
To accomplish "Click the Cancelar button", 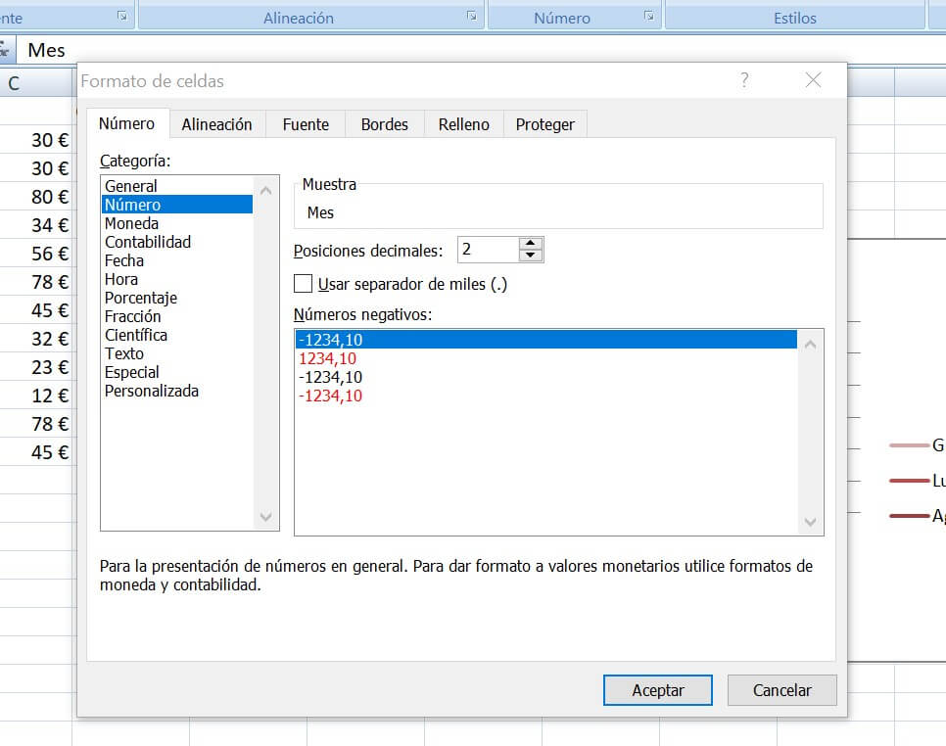I will tap(781, 690).
